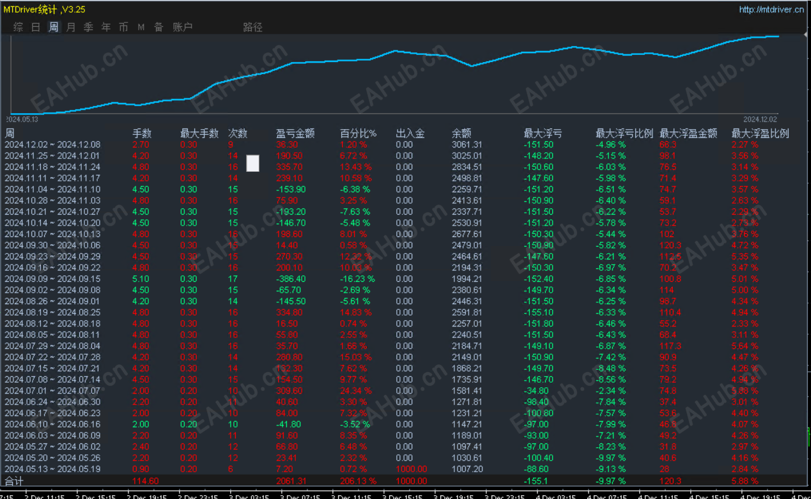Click the 余额 column header
Screen dimensions: 811x499
(461, 134)
